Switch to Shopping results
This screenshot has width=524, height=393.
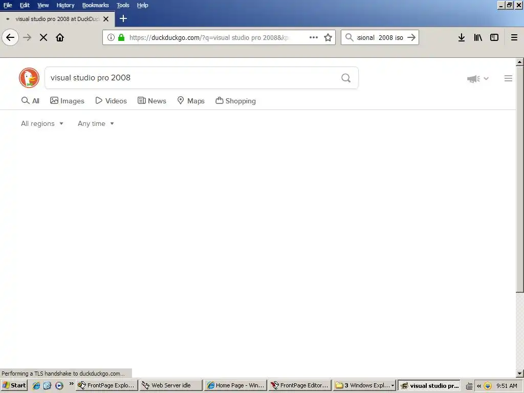pyautogui.click(x=235, y=101)
